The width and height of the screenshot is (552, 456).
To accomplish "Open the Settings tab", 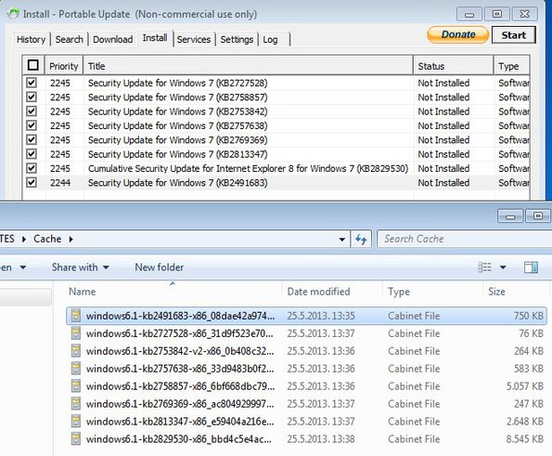I will [x=237, y=39].
